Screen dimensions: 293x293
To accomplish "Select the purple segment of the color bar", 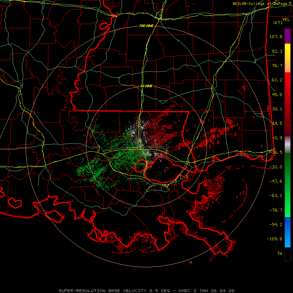I will (x=287, y=36).
